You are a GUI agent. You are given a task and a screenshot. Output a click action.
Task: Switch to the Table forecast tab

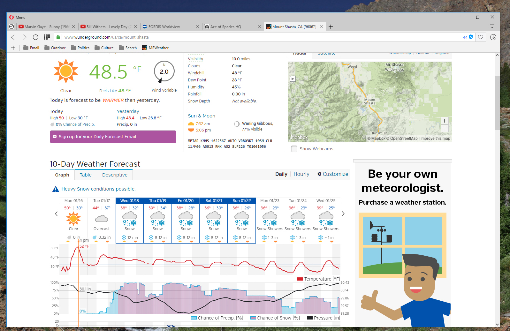[x=86, y=175]
